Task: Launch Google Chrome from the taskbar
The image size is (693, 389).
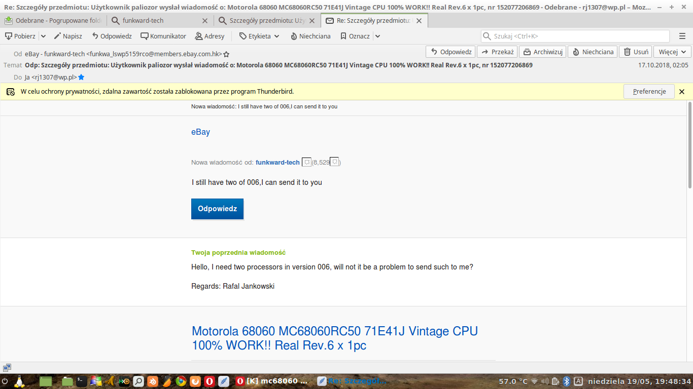Action: [181, 381]
